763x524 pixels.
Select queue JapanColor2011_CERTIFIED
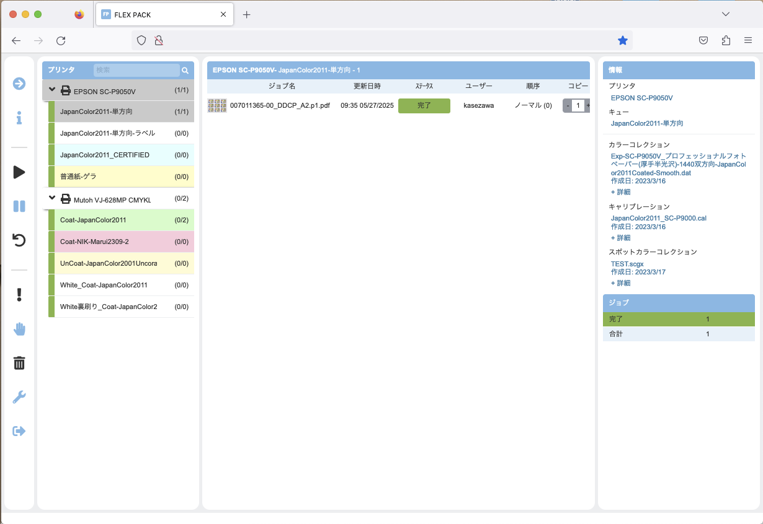click(121, 155)
